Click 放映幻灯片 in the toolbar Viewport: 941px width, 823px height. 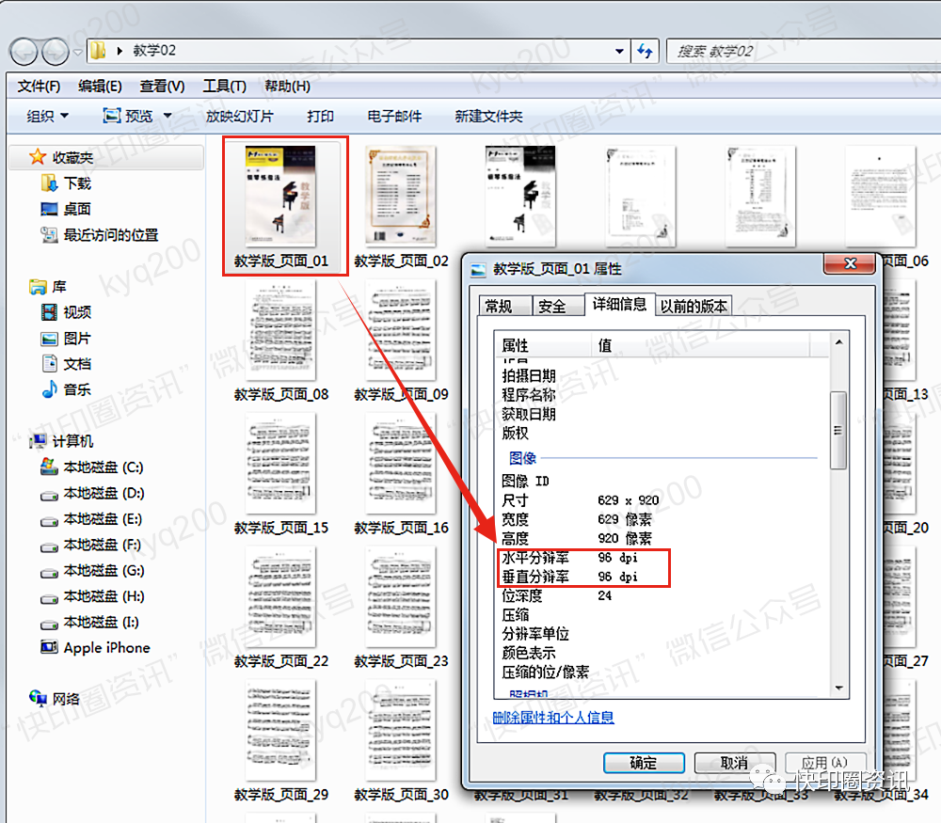tap(239, 116)
